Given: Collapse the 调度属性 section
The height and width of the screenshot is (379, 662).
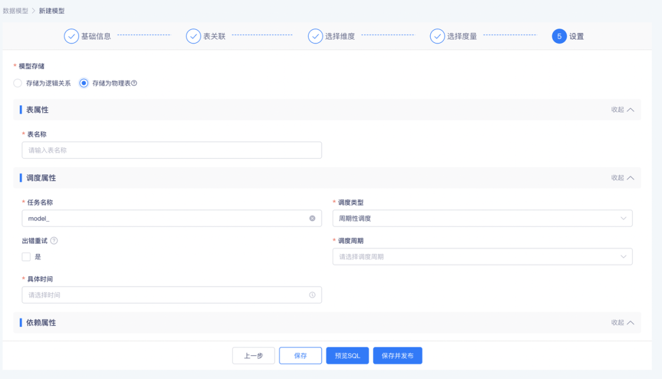Looking at the screenshot, I should tap(622, 178).
